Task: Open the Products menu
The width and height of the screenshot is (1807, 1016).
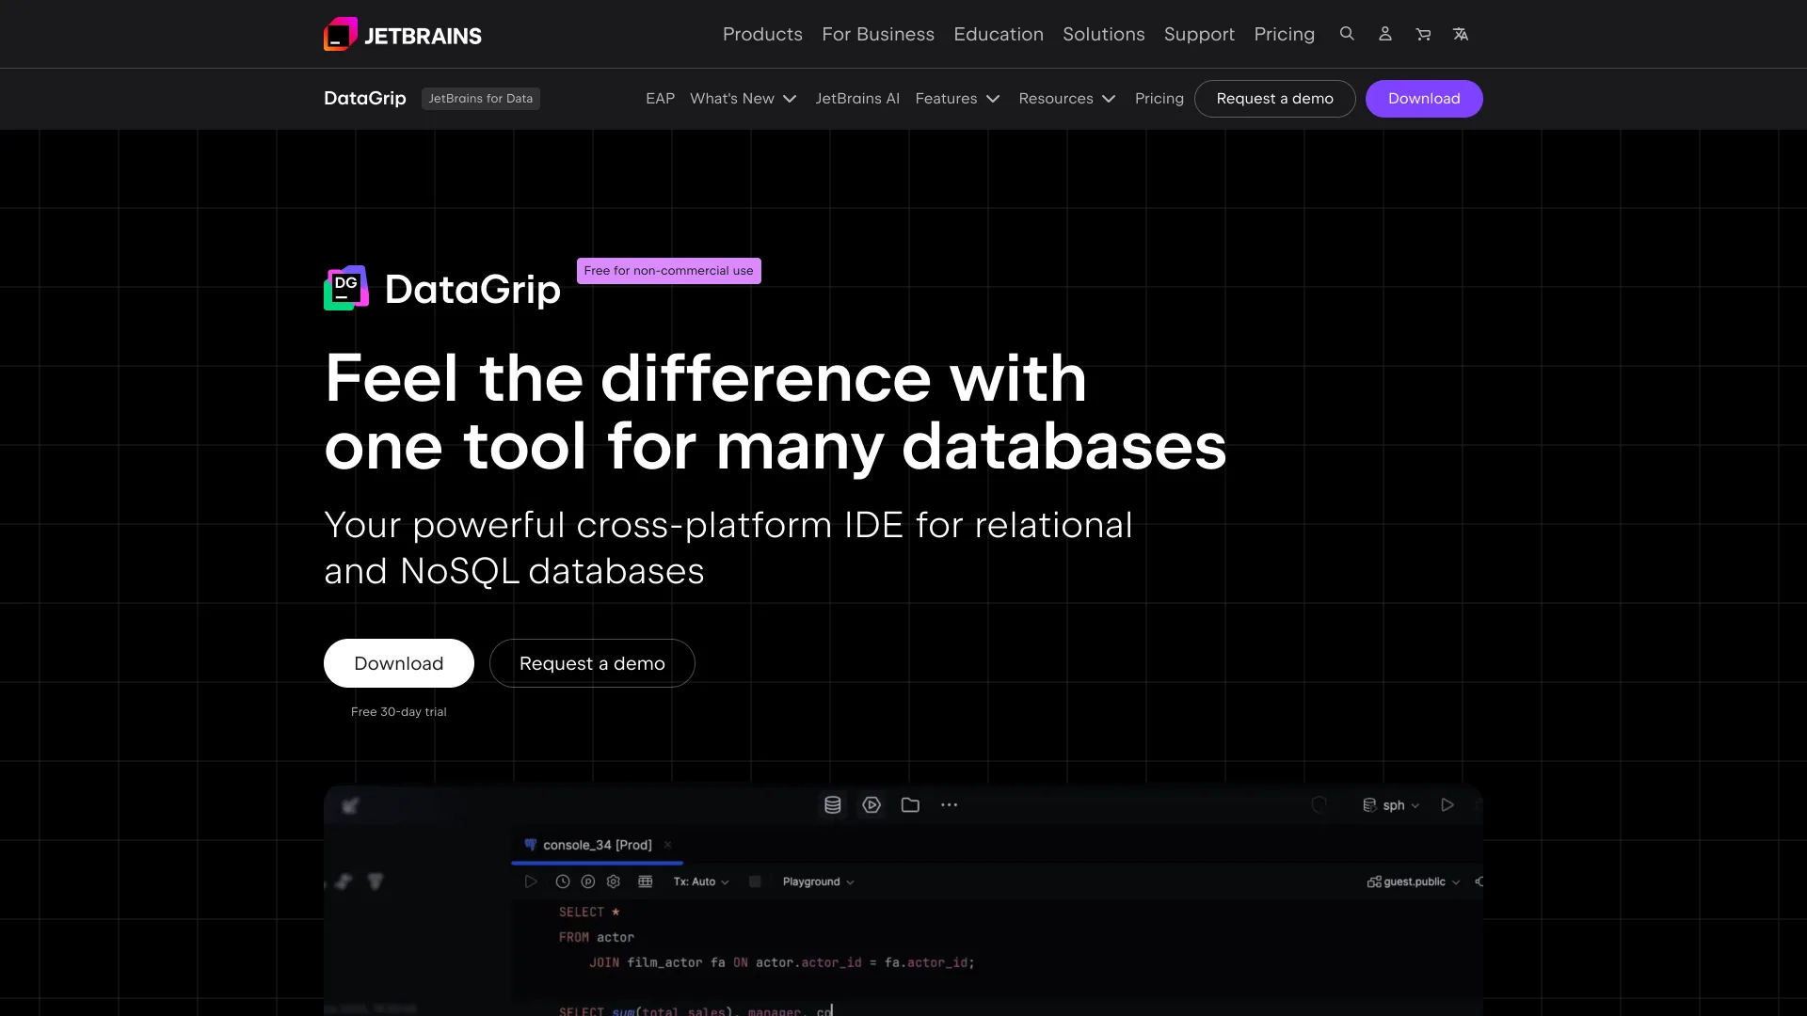Action: click(x=762, y=34)
